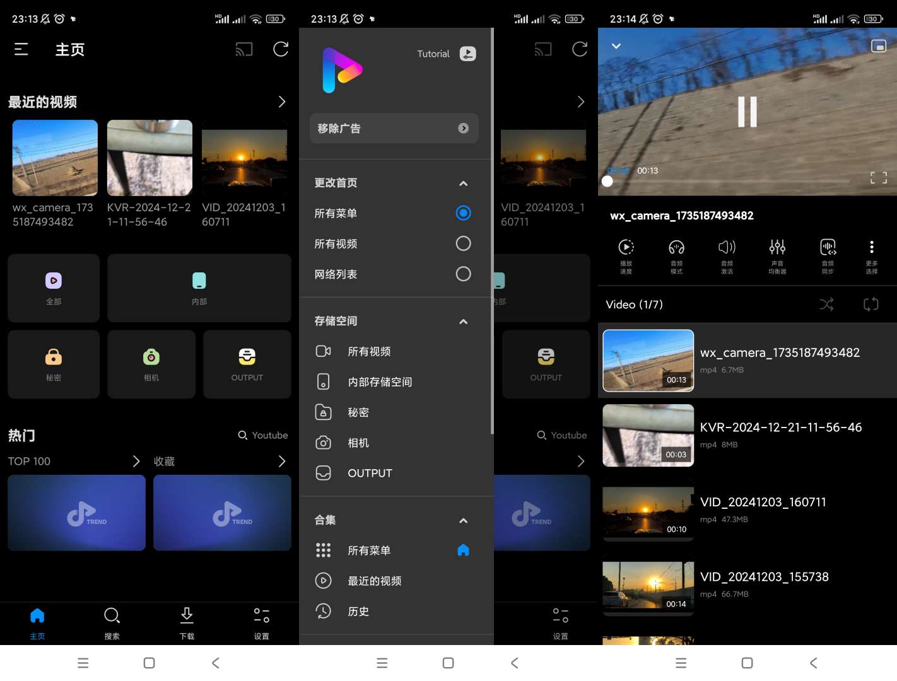Expand 最近的视频 with its arrow

click(x=282, y=102)
